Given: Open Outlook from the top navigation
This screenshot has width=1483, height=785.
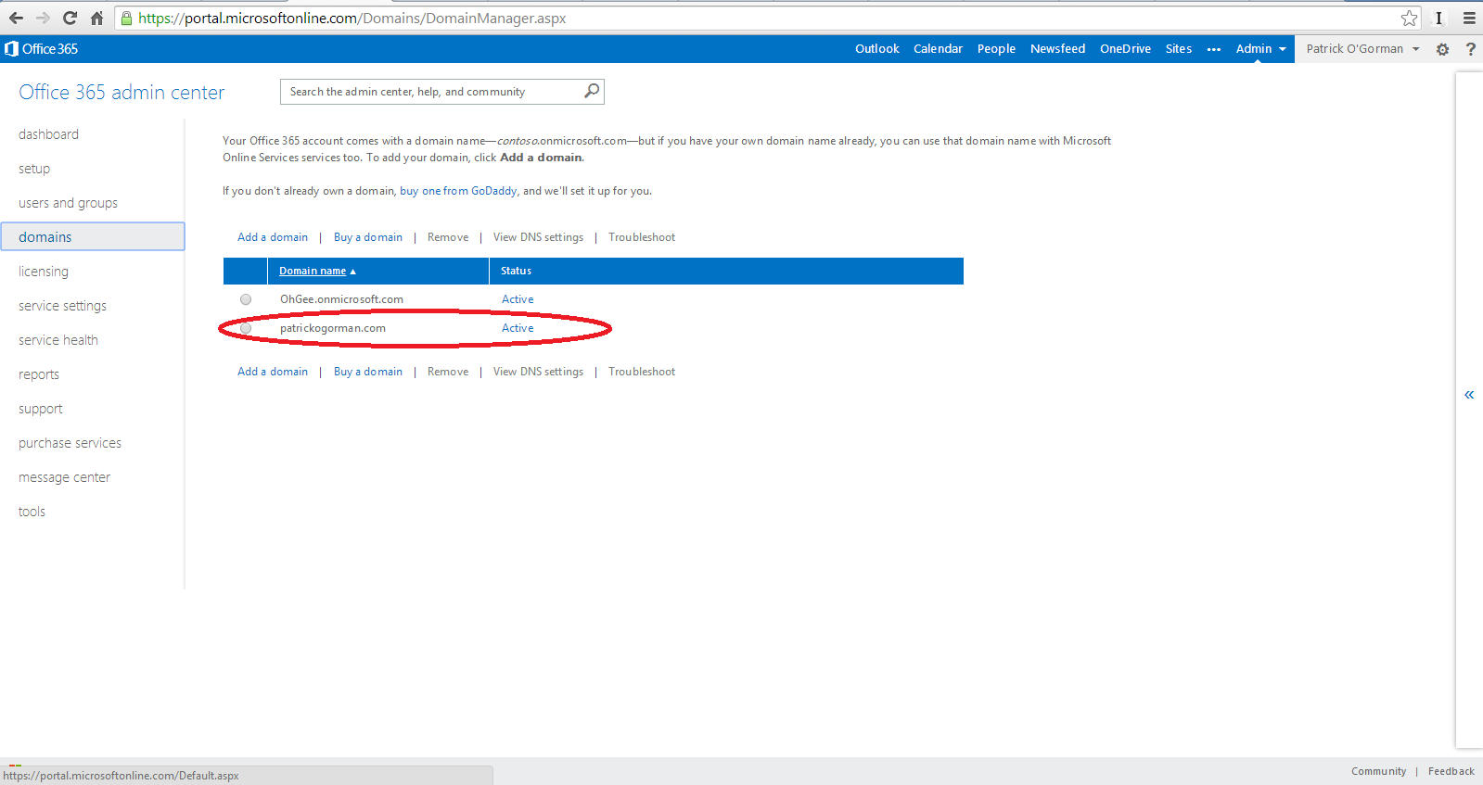Looking at the screenshot, I should [x=876, y=49].
